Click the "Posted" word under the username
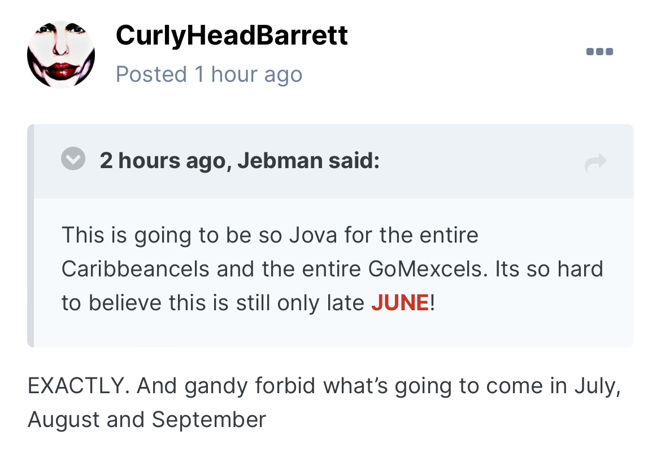The height and width of the screenshot is (453, 661). (151, 74)
